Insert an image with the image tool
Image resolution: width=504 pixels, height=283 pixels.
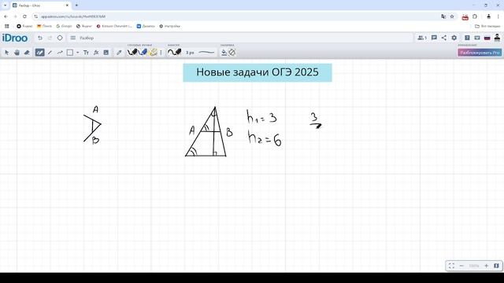pyautogui.click(x=106, y=53)
